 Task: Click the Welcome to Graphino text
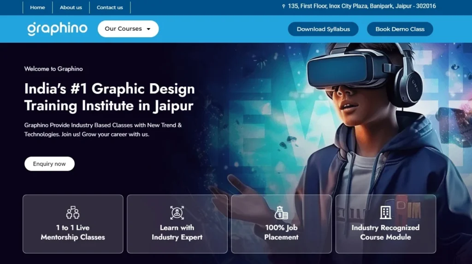tap(53, 69)
